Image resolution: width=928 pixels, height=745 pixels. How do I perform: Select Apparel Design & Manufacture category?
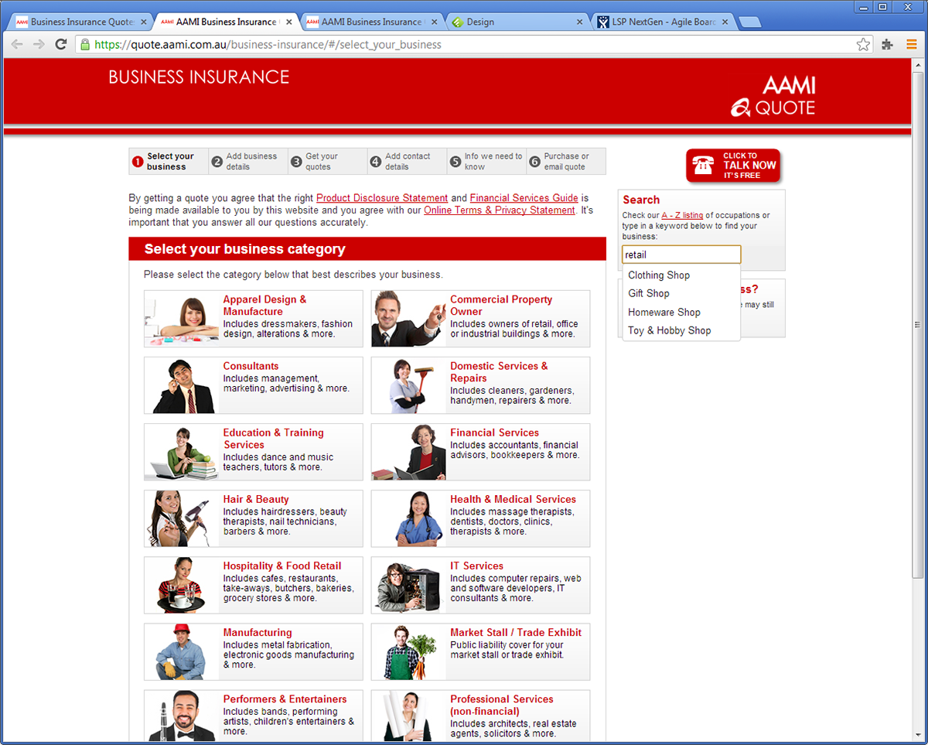click(253, 319)
